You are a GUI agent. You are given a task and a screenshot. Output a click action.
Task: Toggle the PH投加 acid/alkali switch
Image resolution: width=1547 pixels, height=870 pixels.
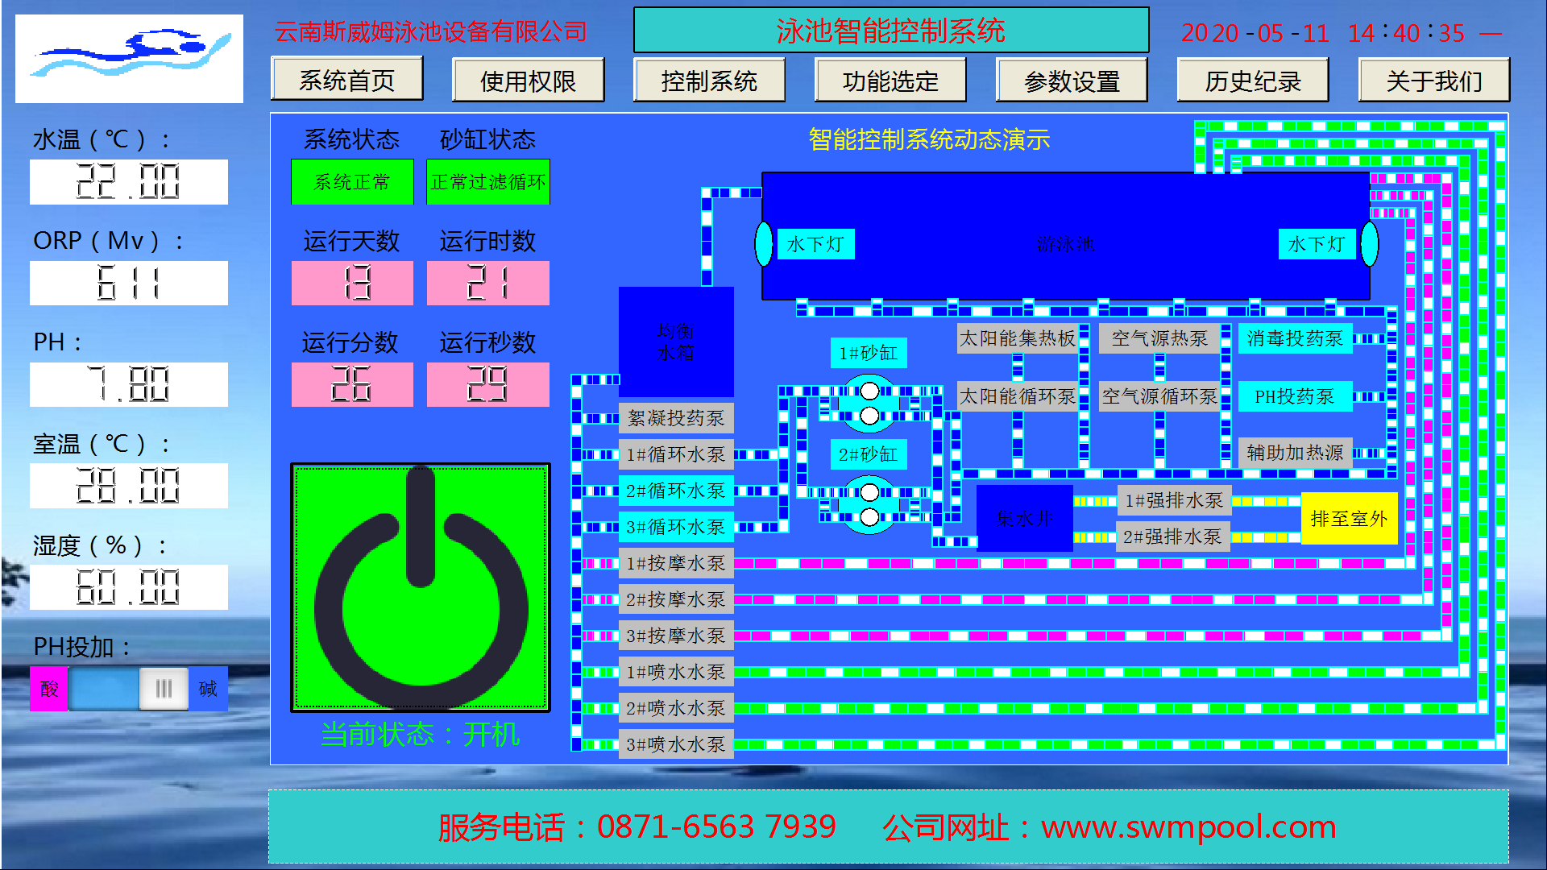pos(130,689)
